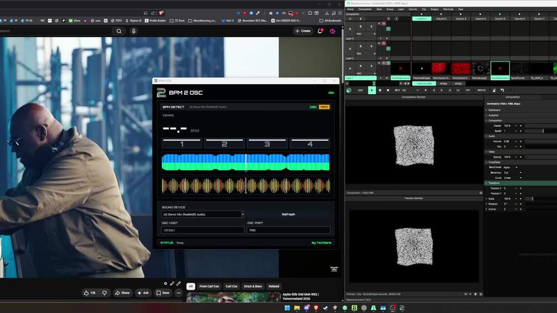Click the Share button under the video

[x=122, y=293]
